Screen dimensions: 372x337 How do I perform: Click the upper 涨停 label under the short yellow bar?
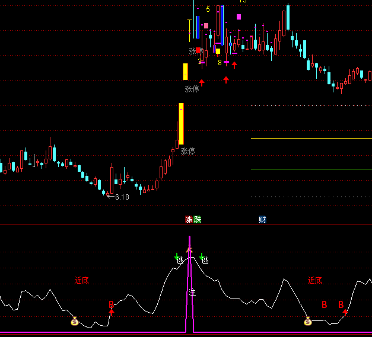(x=192, y=89)
